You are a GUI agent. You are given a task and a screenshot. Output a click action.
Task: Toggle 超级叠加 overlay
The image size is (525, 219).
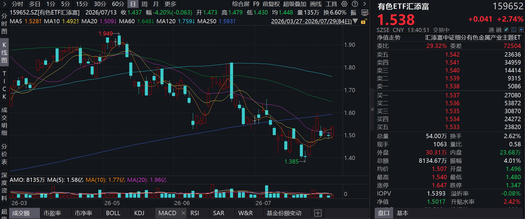pyautogui.click(x=295, y=4)
